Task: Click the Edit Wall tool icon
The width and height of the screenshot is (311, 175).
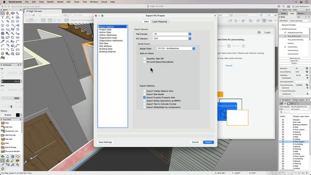Action: 3,139
